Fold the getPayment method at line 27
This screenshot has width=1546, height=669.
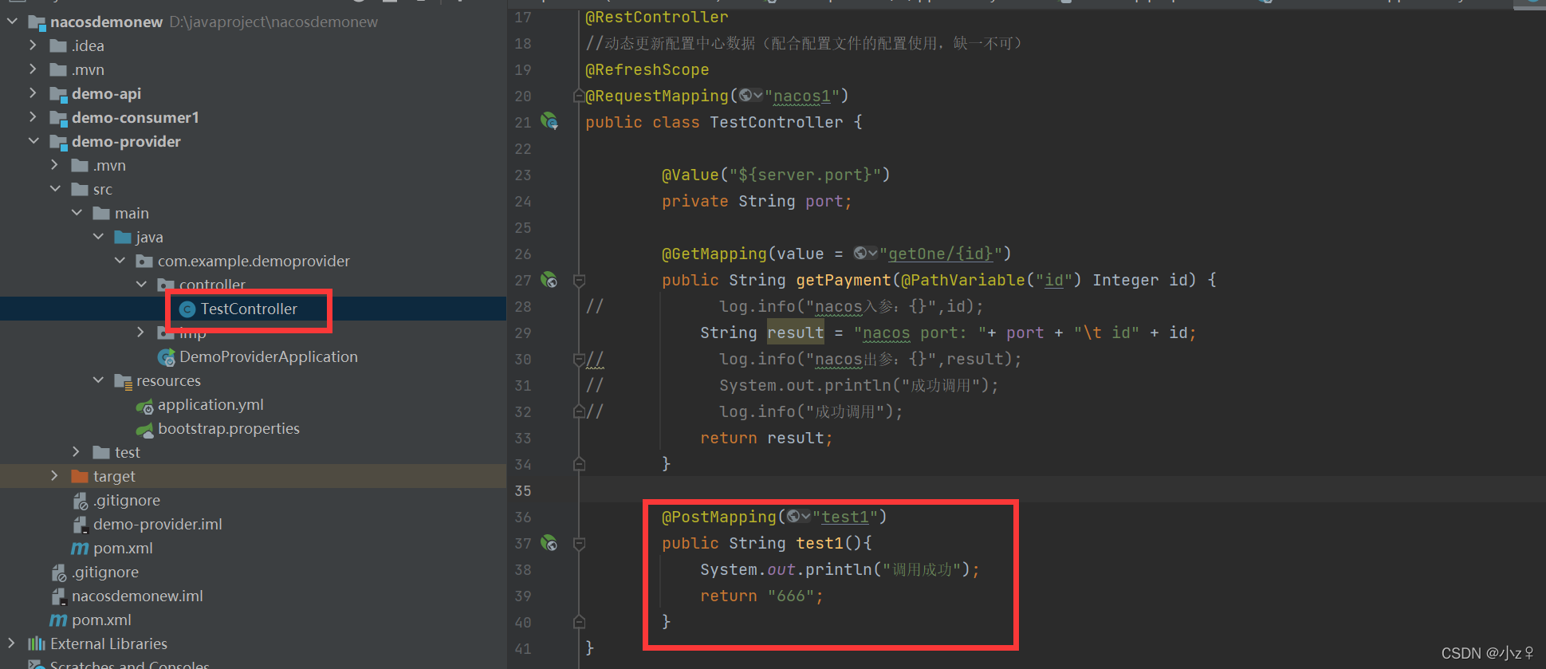pyautogui.click(x=580, y=281)
